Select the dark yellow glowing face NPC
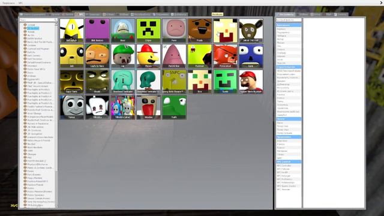The height and width of the screenshot is (216, 384). tap(72, 82)
